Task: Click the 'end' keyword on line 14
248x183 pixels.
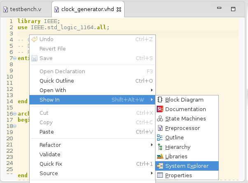Action: tap(23, 102)
